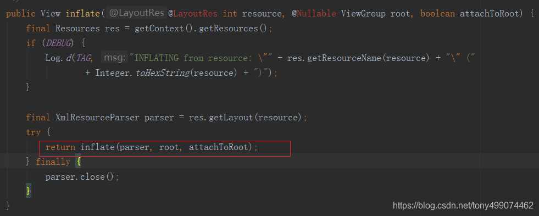The height and width of the screenshot is (216, 539).
Task: Click the public keyword
Action: coord(21,13)
